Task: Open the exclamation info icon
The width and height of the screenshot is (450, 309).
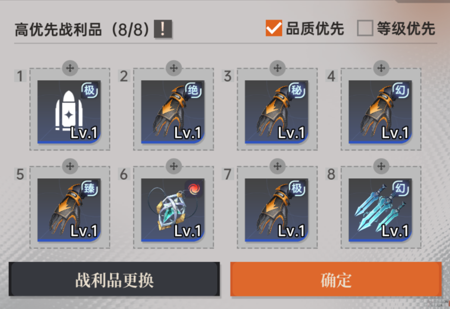Action: coord(163,29)
